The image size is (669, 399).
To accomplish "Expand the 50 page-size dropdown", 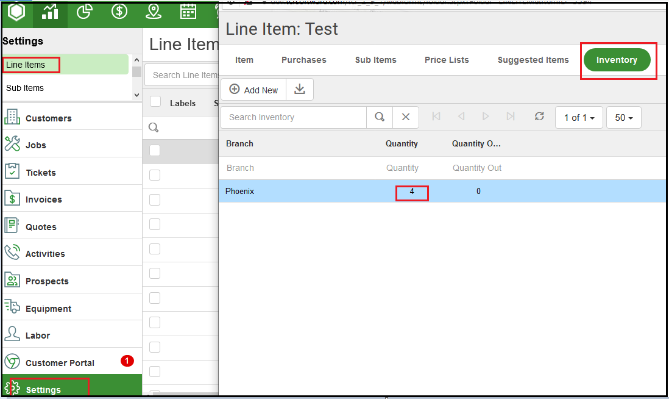I will (623, 118).
